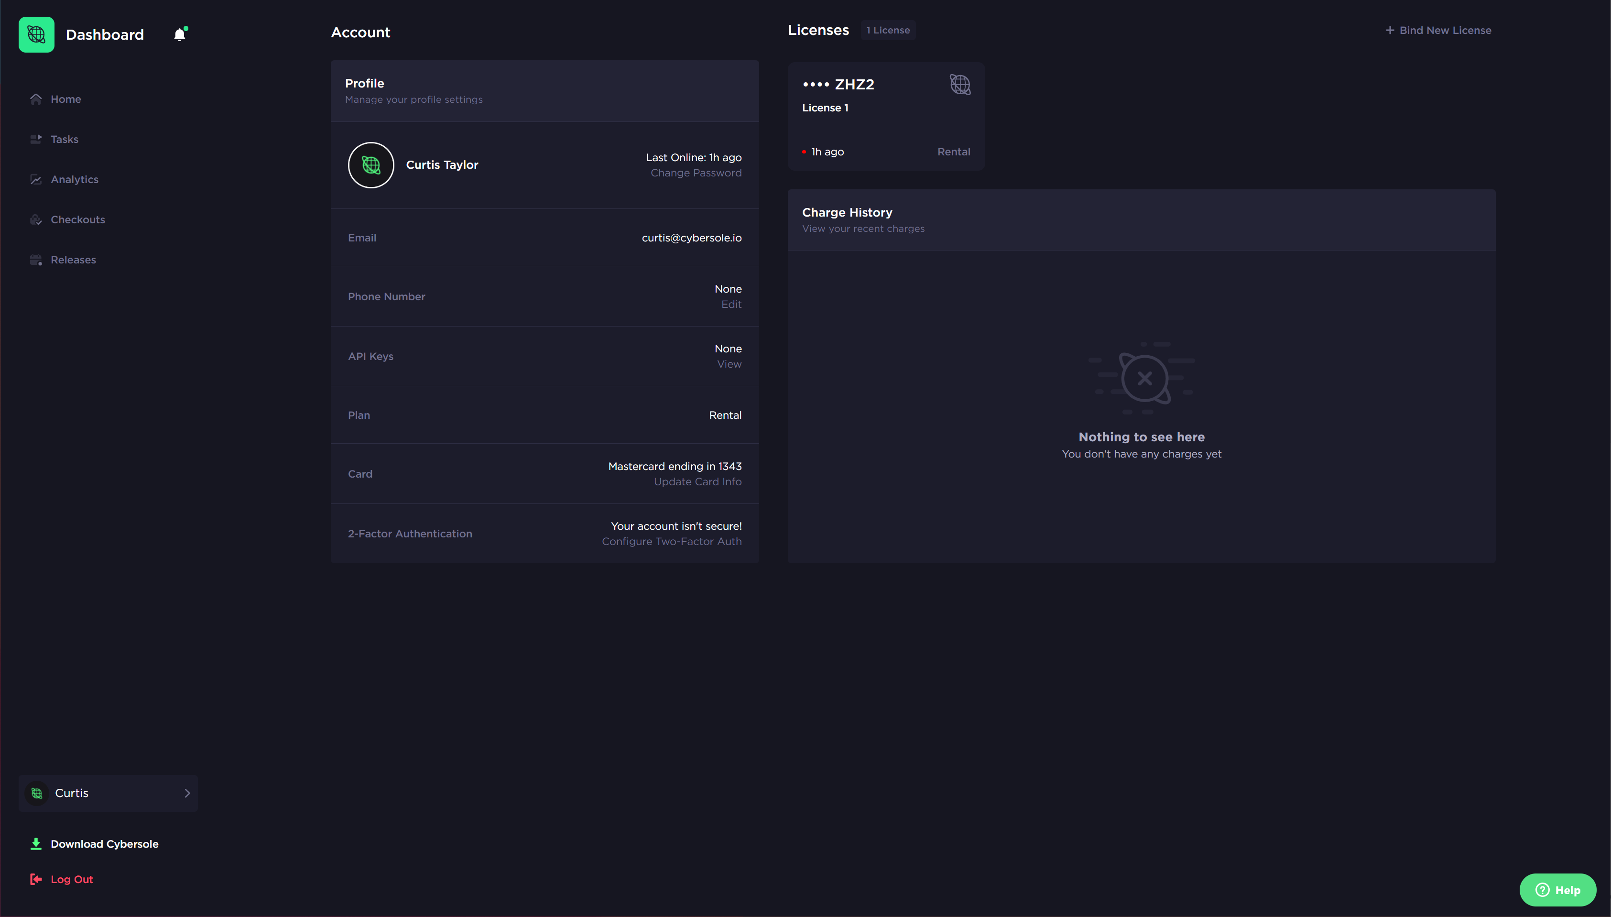Click View your recent charges subtitle
Screen dimensions: 1611x917
coord(863,229)
